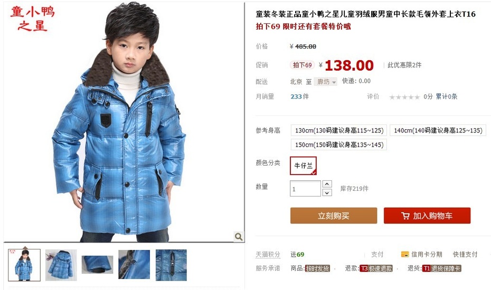Click the 加入购物车 add to cart button
The image size is (491, 290).
tap(427, 216)
